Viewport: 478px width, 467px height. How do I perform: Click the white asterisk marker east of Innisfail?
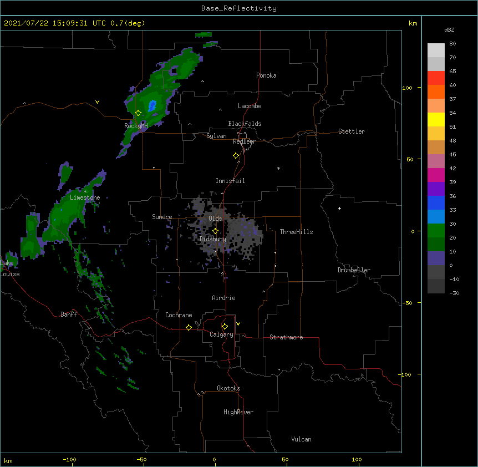pyautogui.click(x=278, y=168)
